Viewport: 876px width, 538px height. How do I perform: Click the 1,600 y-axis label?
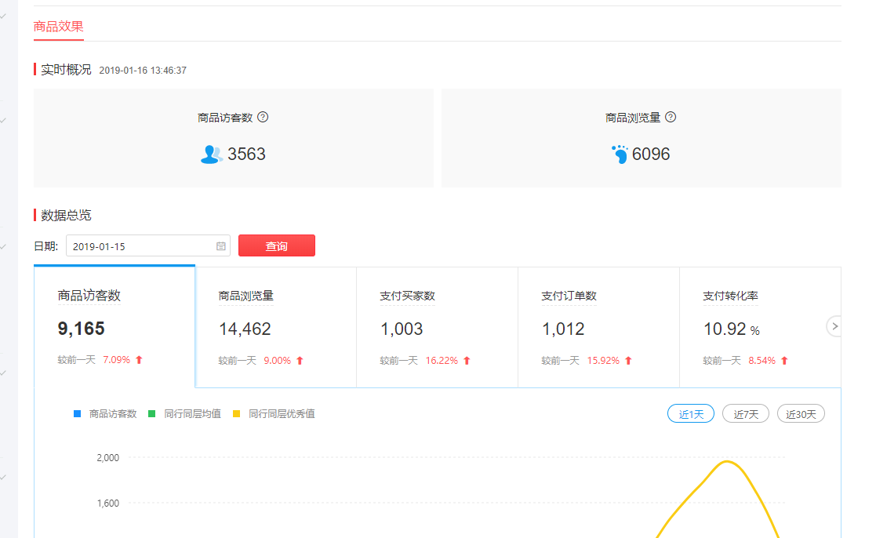point(107,503)
